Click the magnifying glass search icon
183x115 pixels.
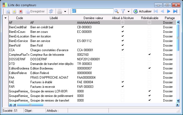pos(116,11)
